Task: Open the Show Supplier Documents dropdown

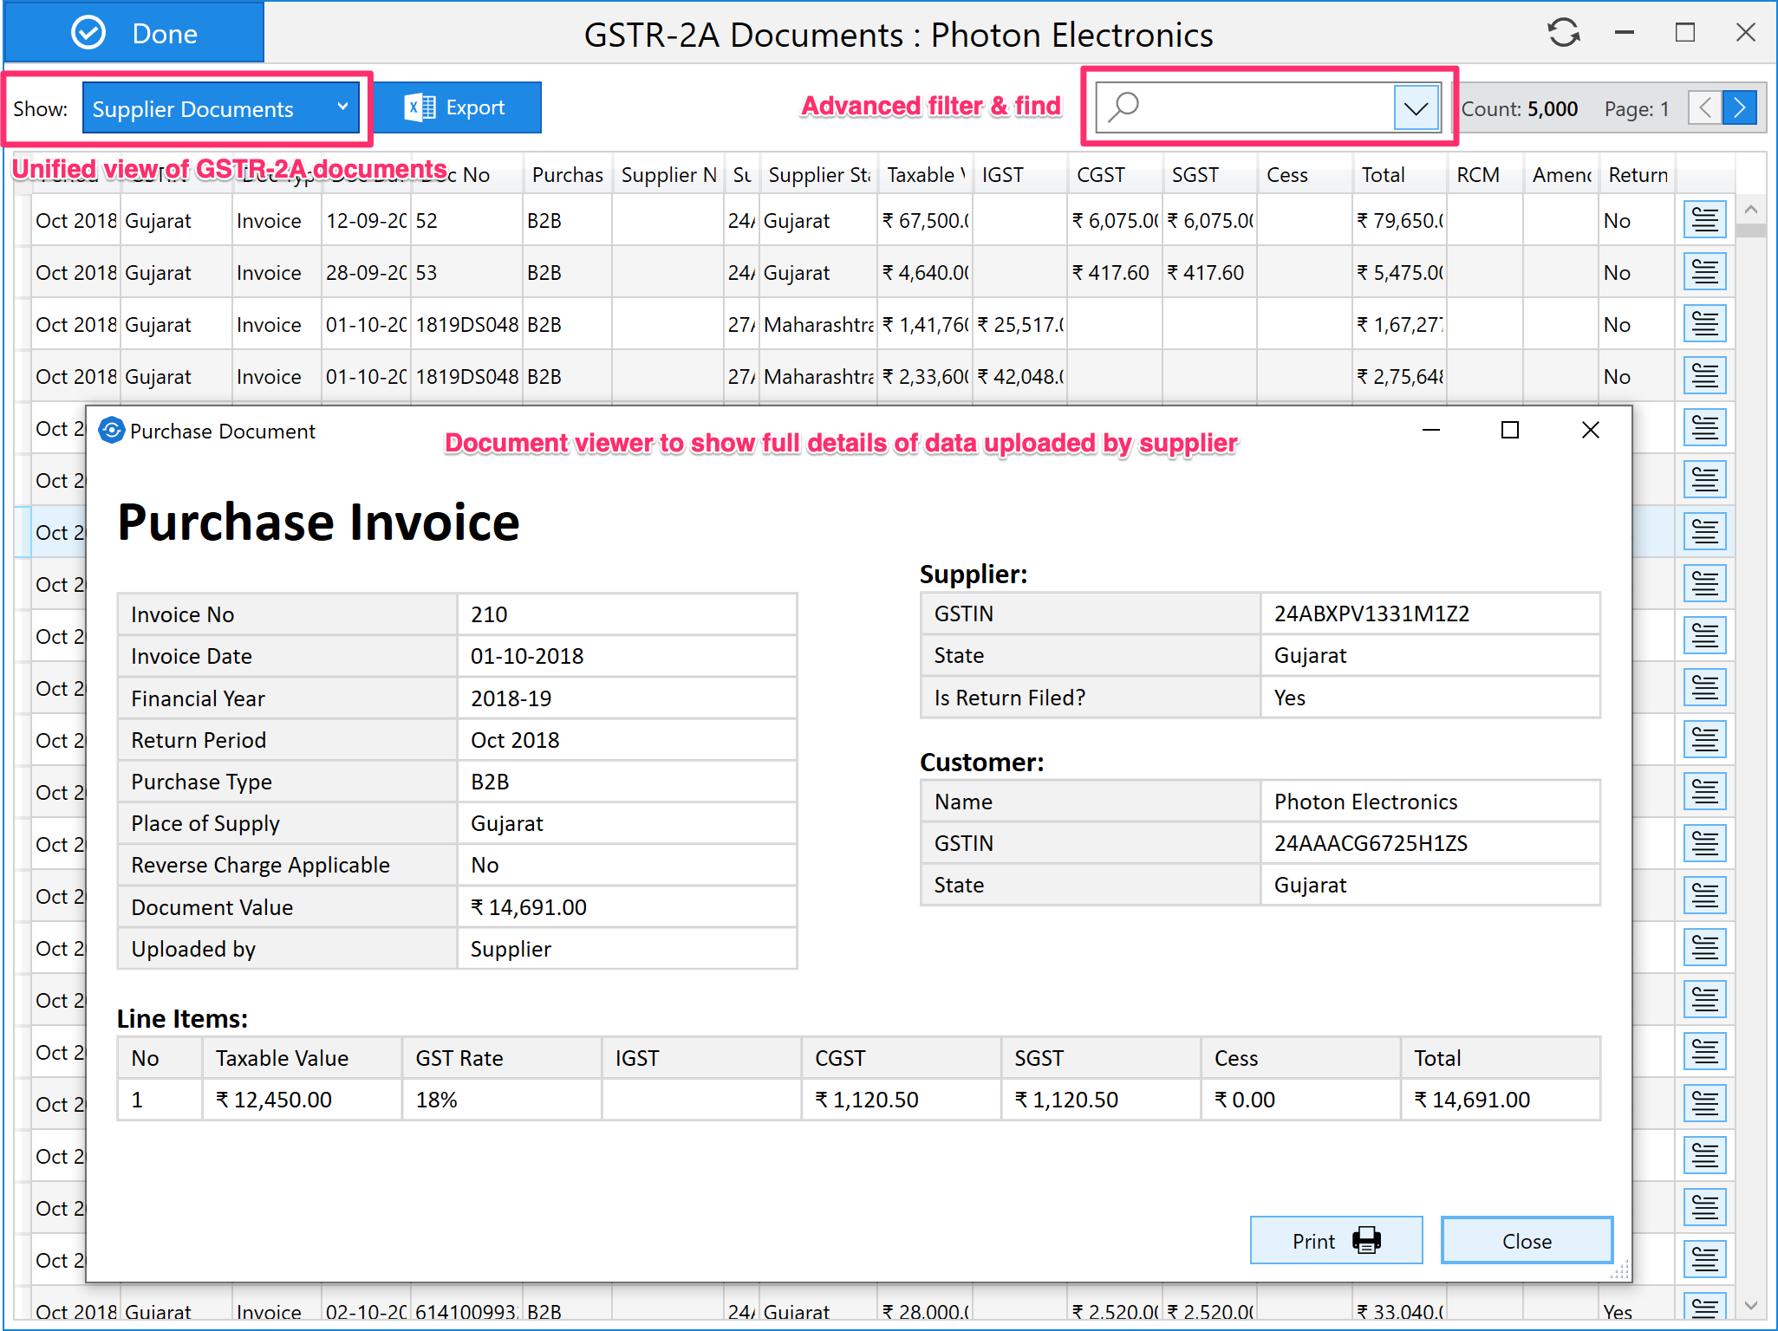Action: (x=221, y=108)
